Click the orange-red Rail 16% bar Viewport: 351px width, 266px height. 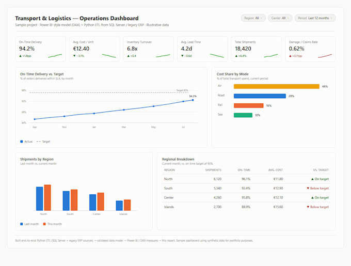coord(248,106)
